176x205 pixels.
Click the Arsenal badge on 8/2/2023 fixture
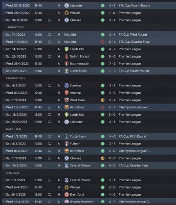(66, 93)
